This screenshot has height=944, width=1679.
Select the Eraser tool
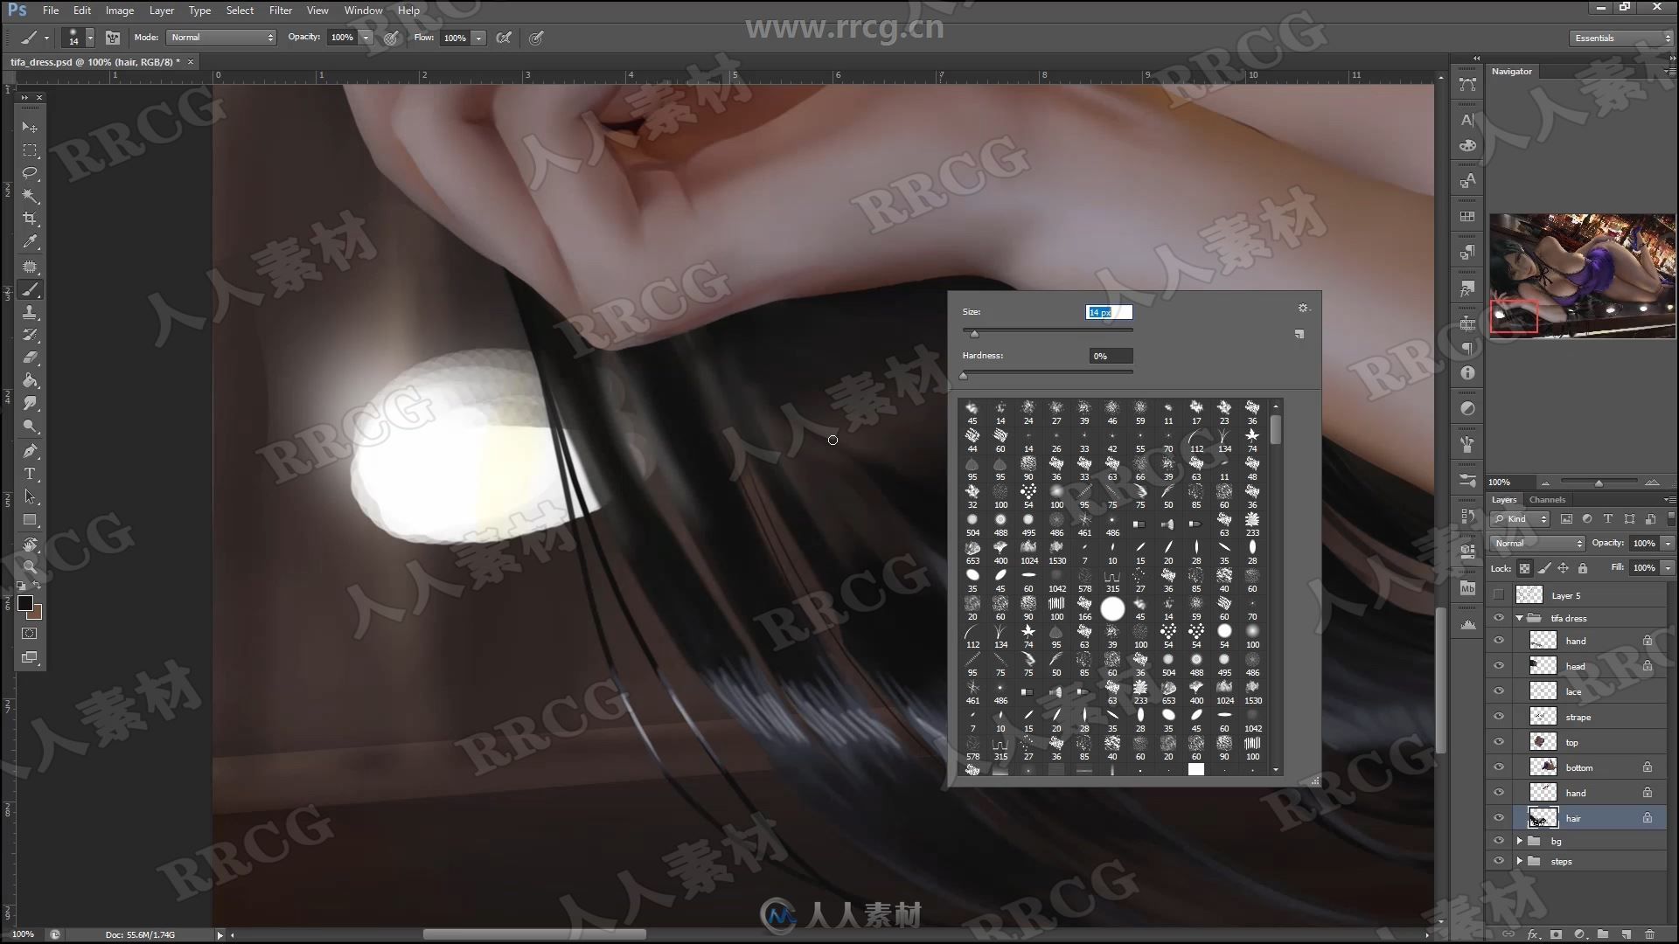[30, 357]
